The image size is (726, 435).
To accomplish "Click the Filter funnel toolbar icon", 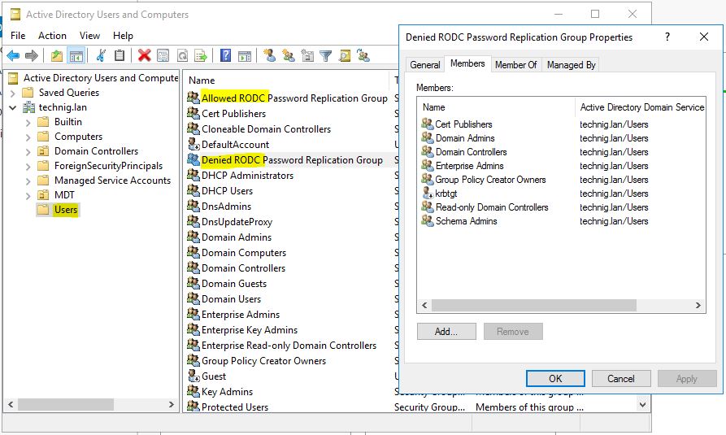I will click(x=326, y=56).
